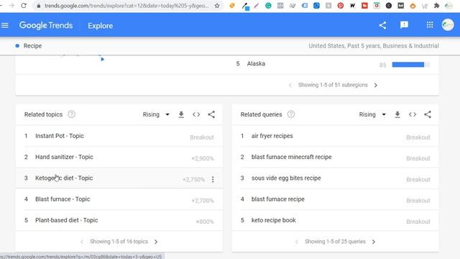Open Hand sanitizer topic
This screenshot has width=460, height=259.
pyautogui.click(x=64, y=157)
